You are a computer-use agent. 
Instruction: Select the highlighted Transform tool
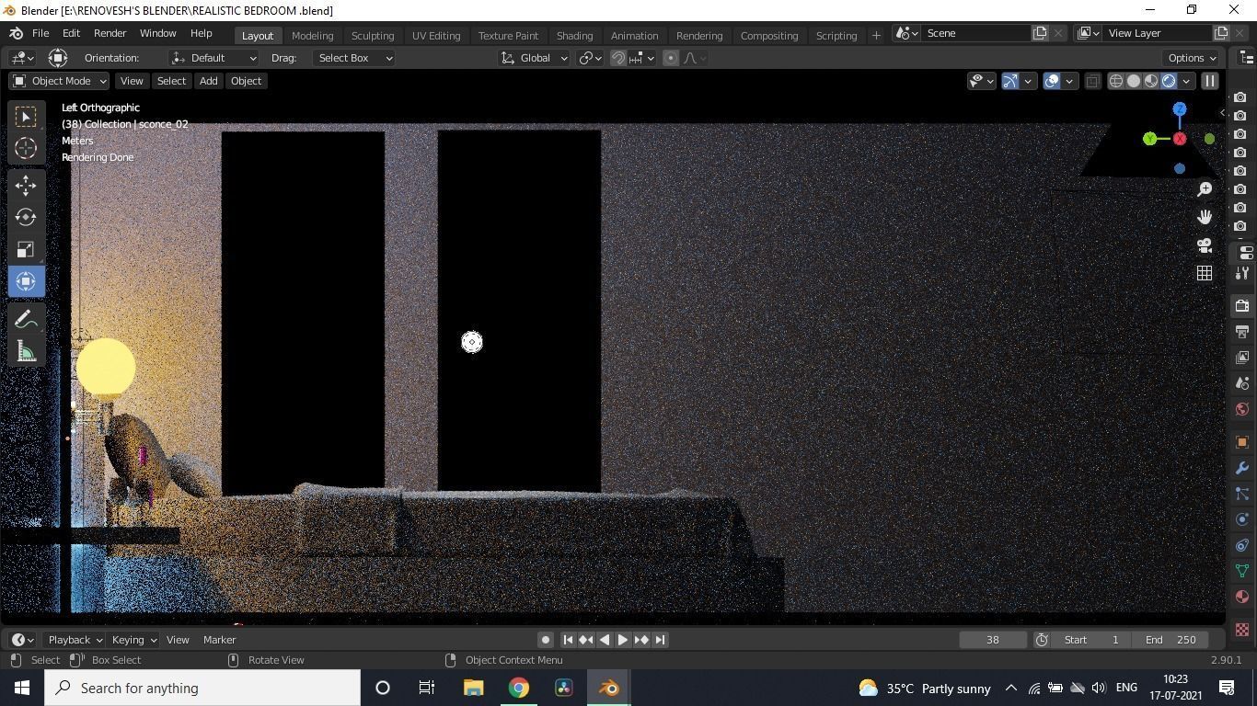[x=26, y=282]
